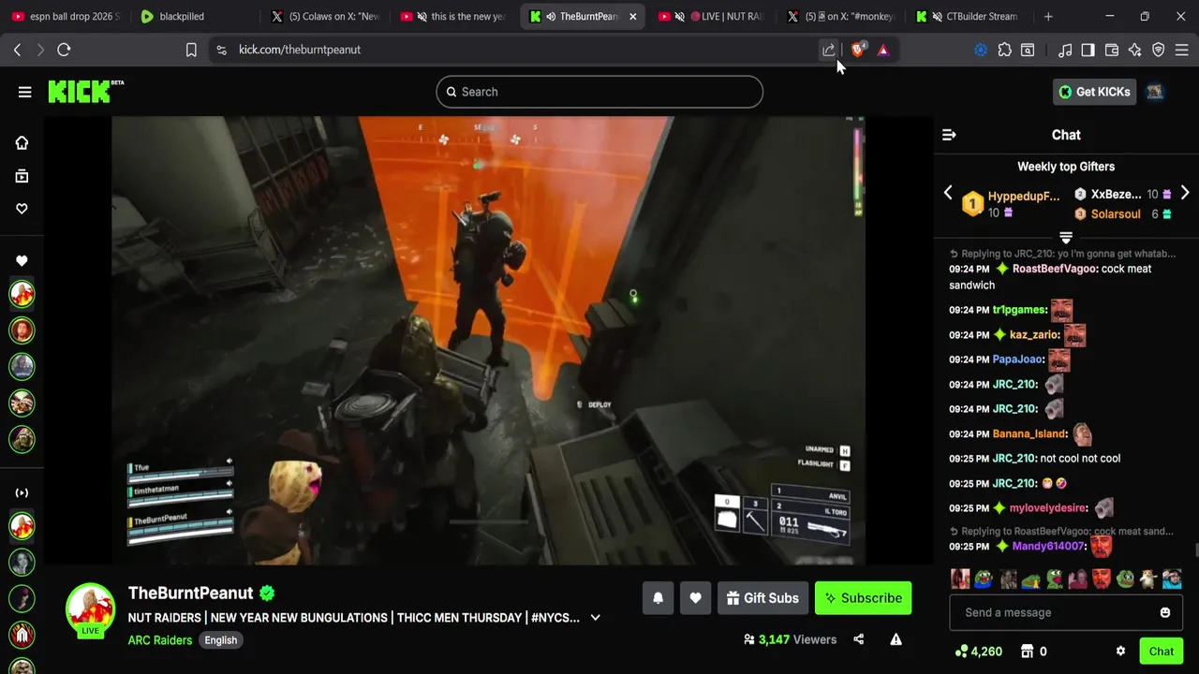Open Brave VPN shield icon

1159,50
